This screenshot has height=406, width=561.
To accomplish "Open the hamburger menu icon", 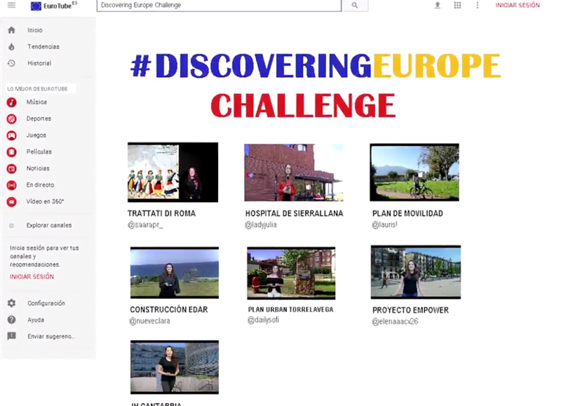I will tap(11, 6).
